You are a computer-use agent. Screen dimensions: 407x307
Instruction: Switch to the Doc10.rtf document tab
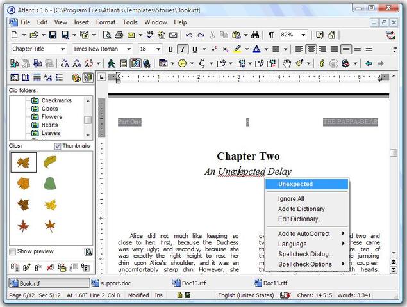pyautogui.click(x=190, y=283)
